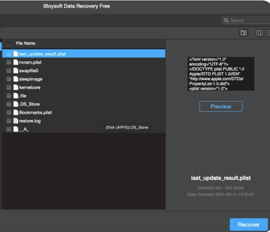This screenshot has width=270, height=232.
Task: Select the last_update_result.plist row name
Action: pyautogui.click(x=42, y=54)
